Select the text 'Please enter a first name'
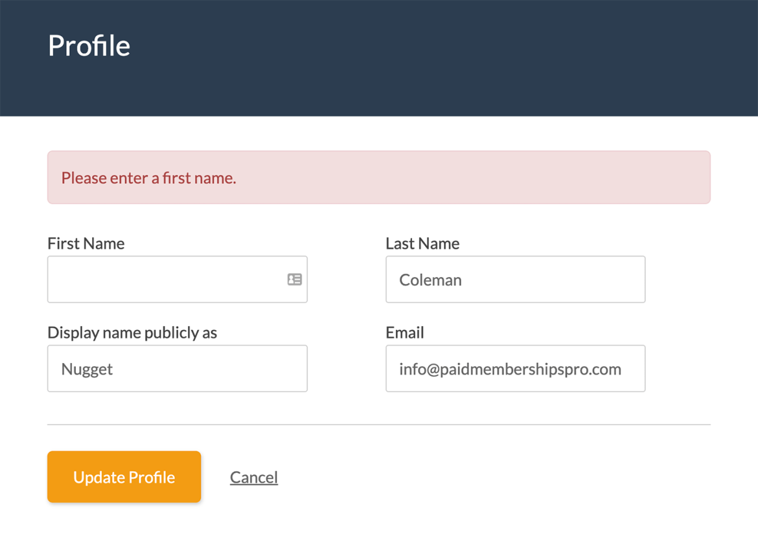The height and width of the screenshot is (541, 758). 149,177
